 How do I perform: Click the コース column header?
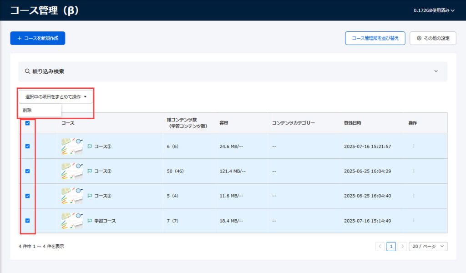(x=68, y=123)
